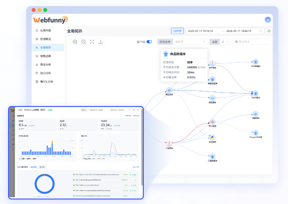Select the 30分钟 time range option

pyautogui.click(x=177, y=31)
